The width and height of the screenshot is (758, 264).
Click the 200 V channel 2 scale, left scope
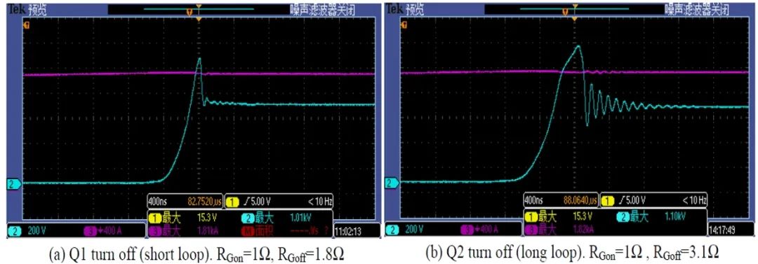tap(37, 231)
